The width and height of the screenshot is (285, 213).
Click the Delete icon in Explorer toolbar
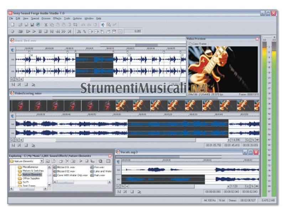(67, 161)
